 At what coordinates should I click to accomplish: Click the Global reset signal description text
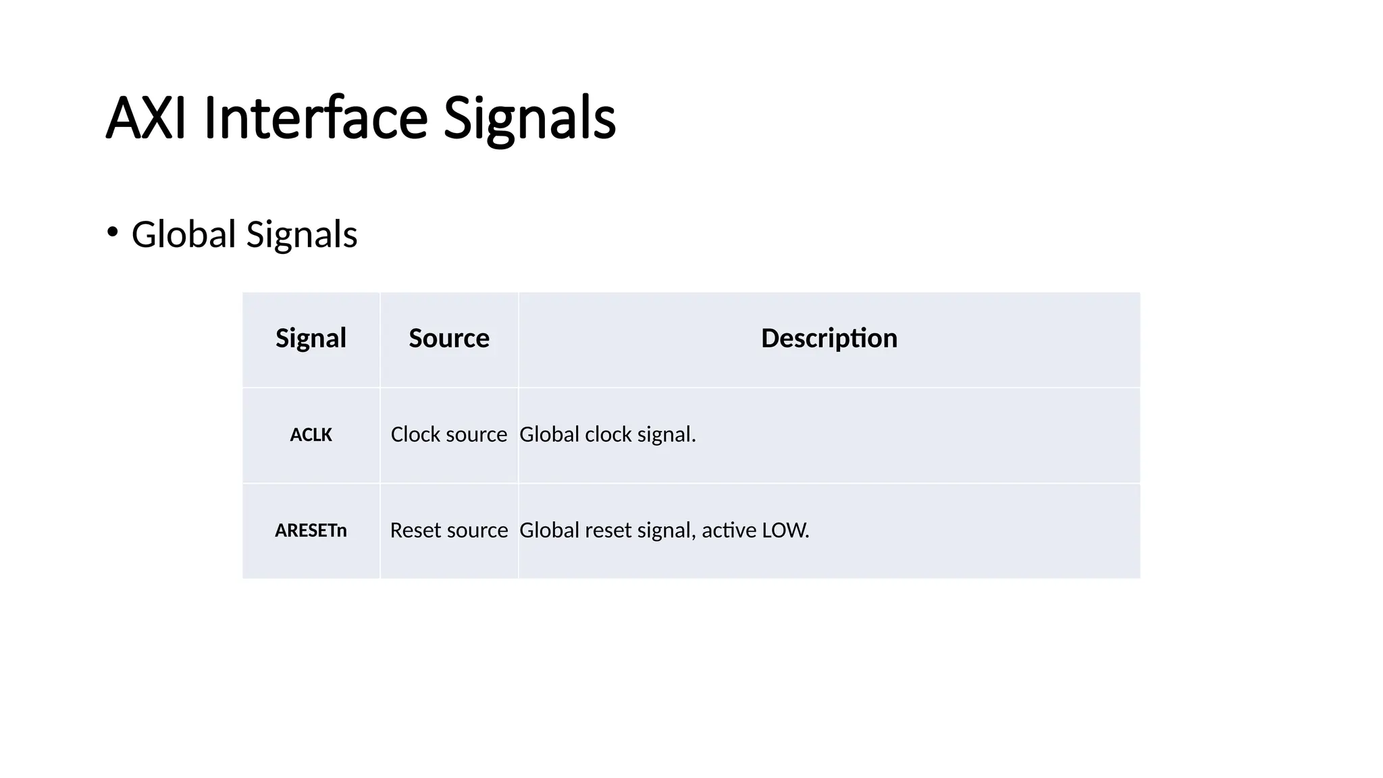[664, 530]
